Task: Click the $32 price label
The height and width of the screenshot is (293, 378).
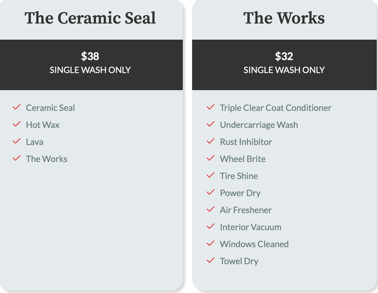Action: [x=284, y=56]
